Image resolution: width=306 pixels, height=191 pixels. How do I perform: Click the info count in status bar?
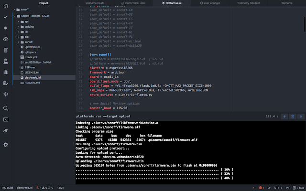click(x=51, y=188)
